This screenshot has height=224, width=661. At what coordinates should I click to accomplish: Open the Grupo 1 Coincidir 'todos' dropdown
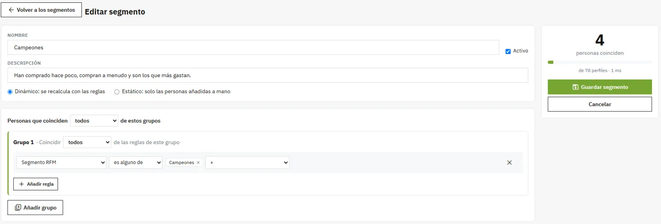pos(87,142)
